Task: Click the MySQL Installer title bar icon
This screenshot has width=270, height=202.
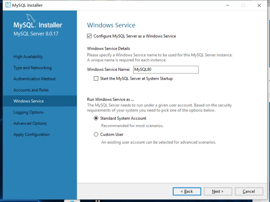Action: [8, 5]
